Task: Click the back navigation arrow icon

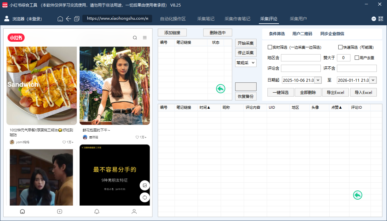Action: [x=69, y=19]
